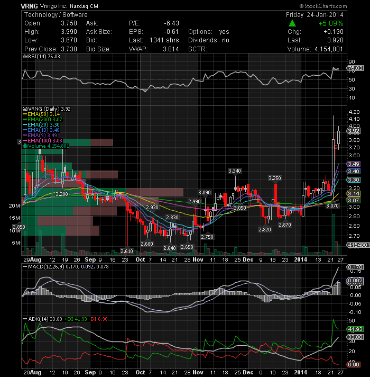Click the +DI 41.93 legend text
370x377 pixels.
tap(76, 319)
